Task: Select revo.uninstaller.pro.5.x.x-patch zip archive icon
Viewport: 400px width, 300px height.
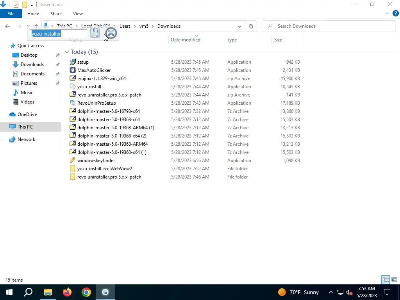Action: point(73,95)
